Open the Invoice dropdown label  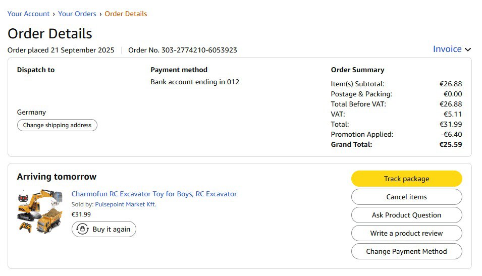(x=447, y=49)
